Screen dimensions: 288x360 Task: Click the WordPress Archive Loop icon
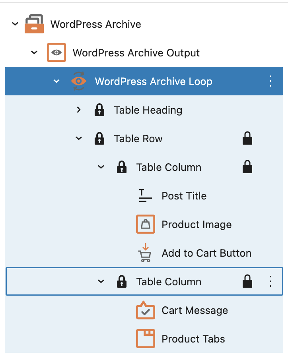tap(79, 81)
